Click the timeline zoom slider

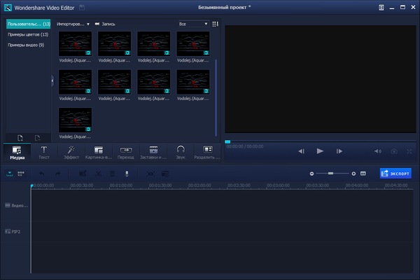tap(332, 173)
